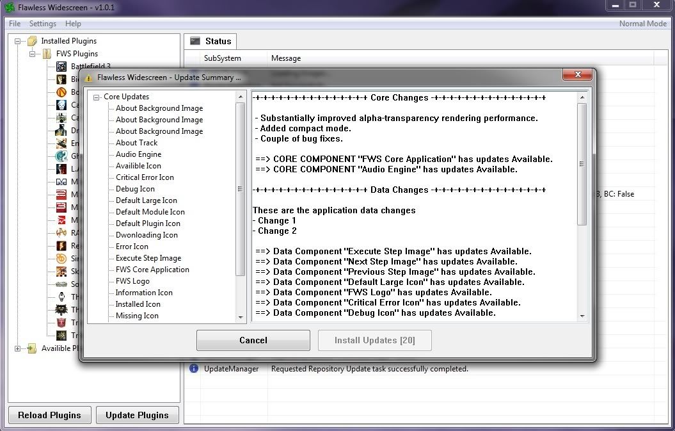Click the red icon showing number 3
675x431 pixels.
point(61,207)
